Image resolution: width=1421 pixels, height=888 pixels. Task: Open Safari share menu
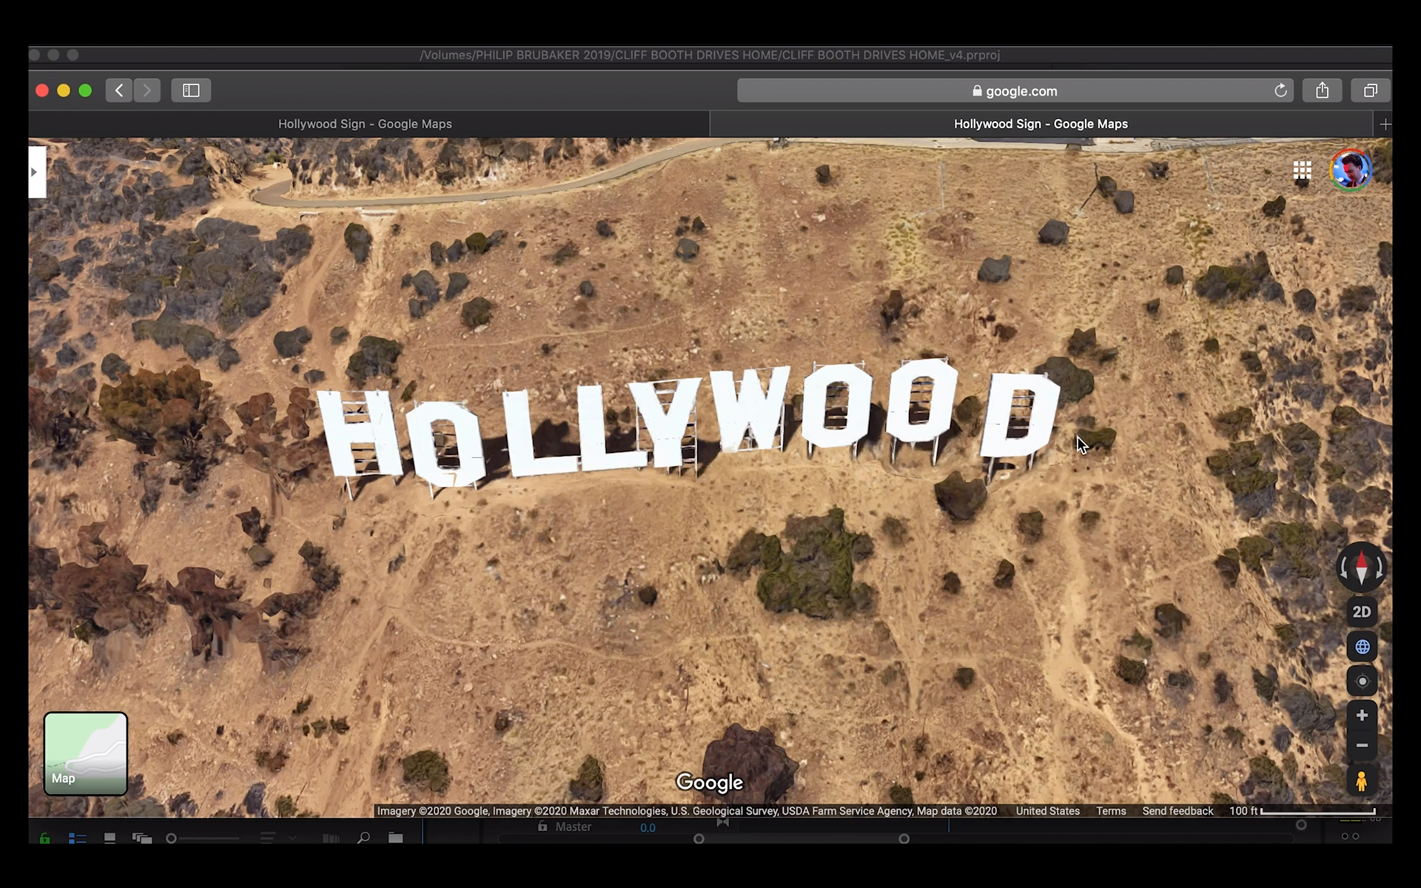(1322, 90)
